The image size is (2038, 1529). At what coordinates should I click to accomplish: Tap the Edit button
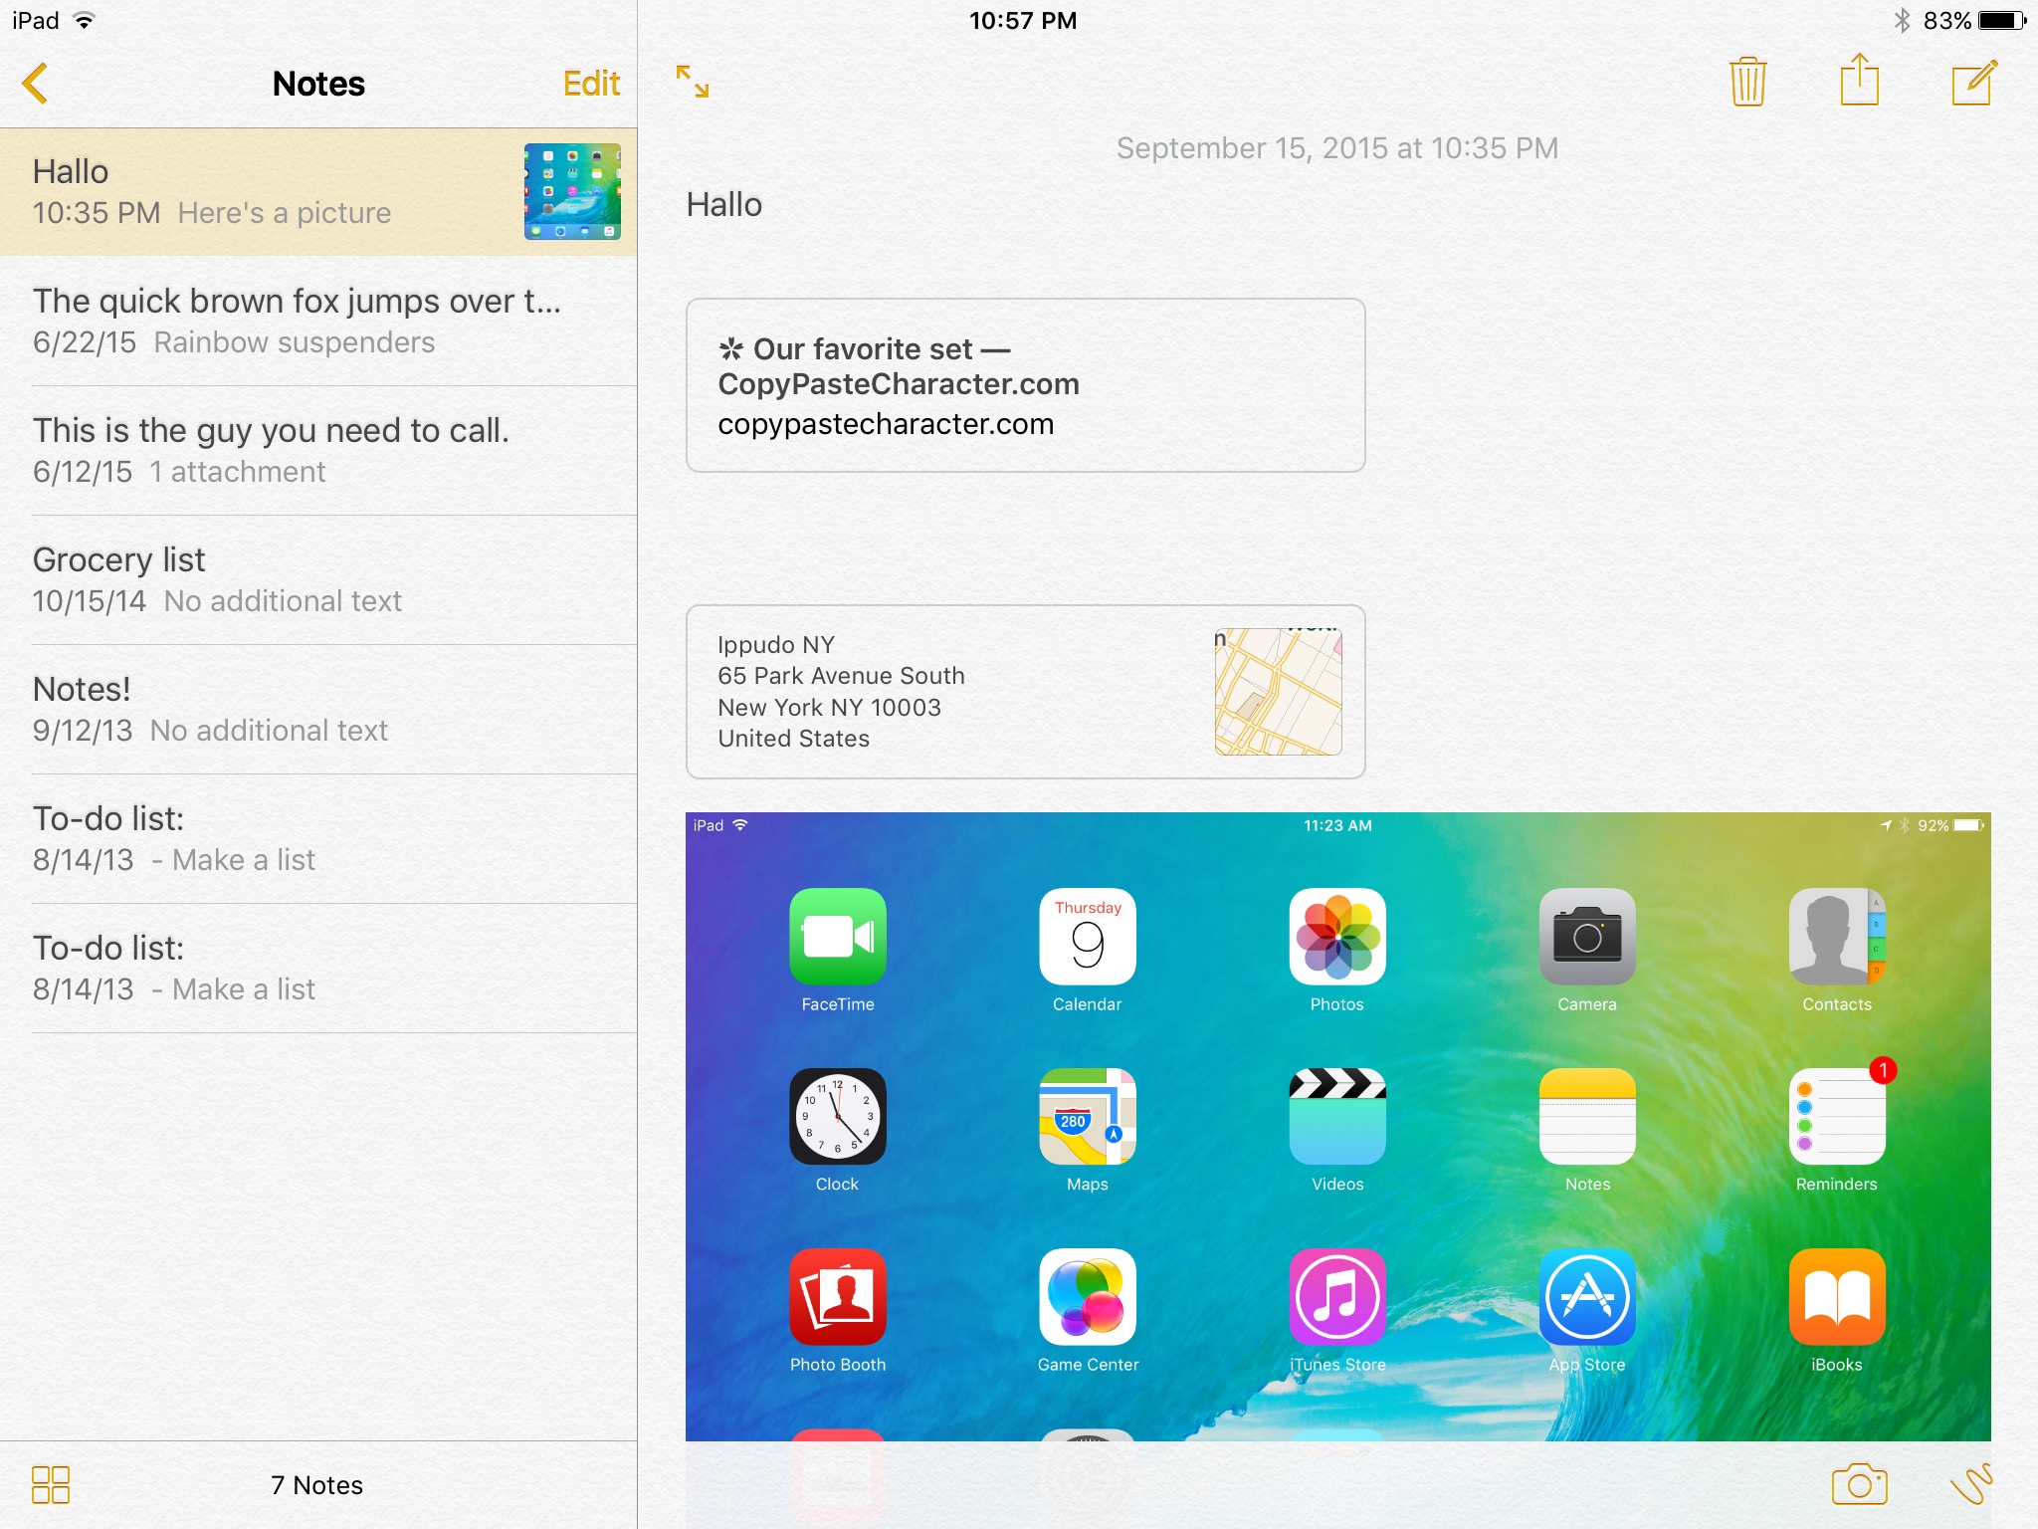point(591,84)
